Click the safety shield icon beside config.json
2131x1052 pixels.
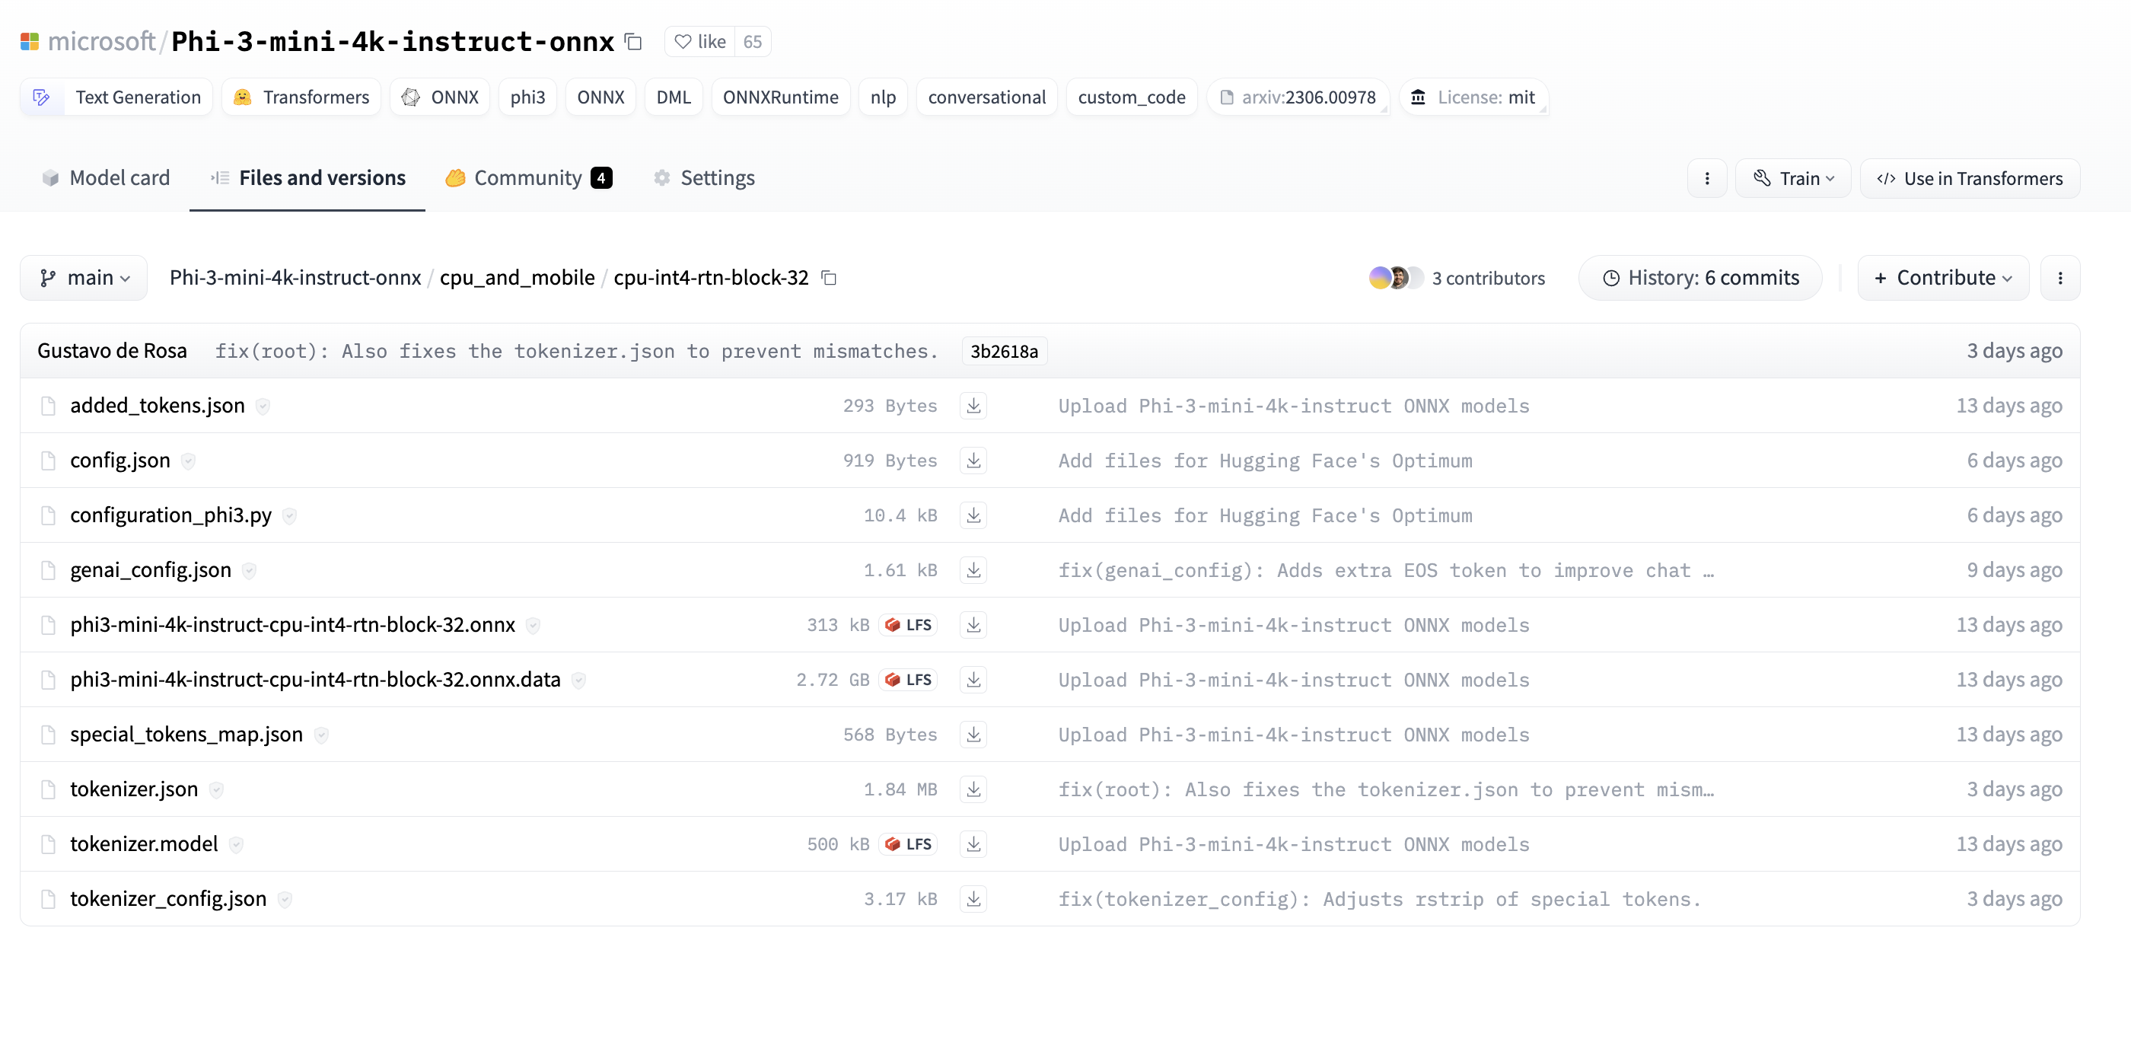189,461
